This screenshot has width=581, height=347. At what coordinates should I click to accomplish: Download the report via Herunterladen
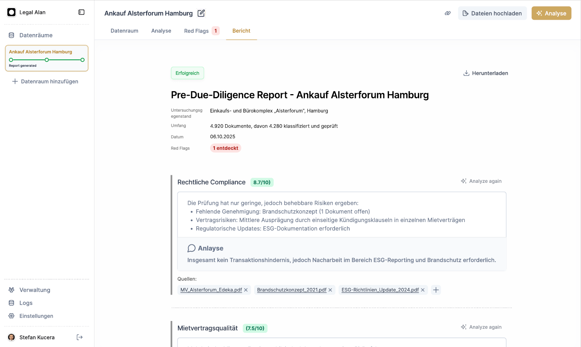(x=485, y=73)
